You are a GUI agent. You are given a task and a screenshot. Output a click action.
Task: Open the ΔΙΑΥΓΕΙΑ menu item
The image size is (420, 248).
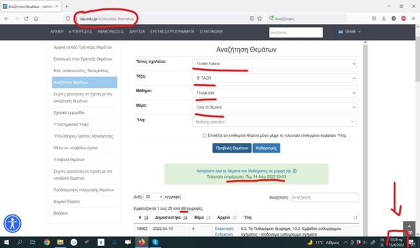click(137, 32)
